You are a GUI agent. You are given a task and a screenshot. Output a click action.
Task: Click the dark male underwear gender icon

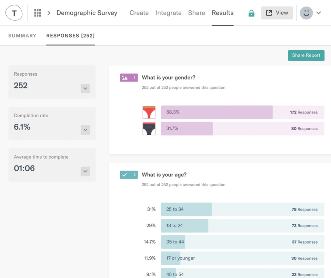click(149, 128)
